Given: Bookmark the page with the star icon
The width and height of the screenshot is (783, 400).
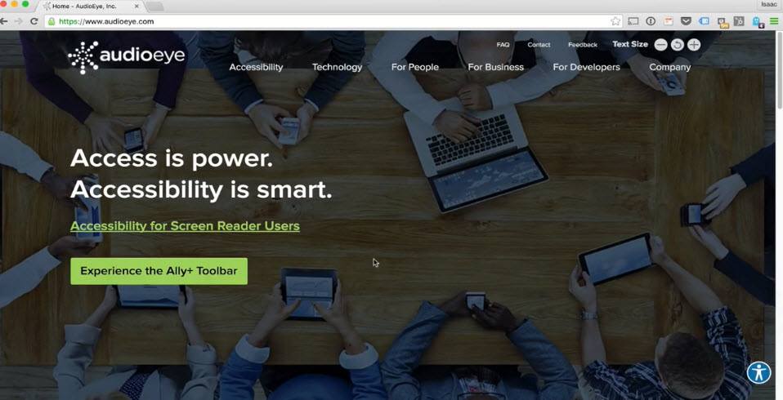Looking at the screenshot, I should (615, 21).
